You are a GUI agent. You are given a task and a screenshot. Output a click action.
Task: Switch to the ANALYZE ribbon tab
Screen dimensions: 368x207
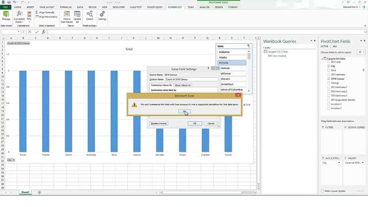205,7
